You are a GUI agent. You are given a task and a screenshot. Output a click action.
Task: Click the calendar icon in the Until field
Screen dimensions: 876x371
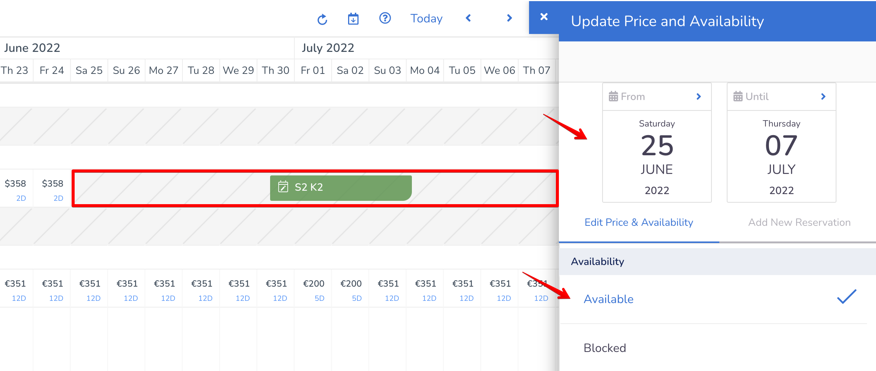click(738, 96)
